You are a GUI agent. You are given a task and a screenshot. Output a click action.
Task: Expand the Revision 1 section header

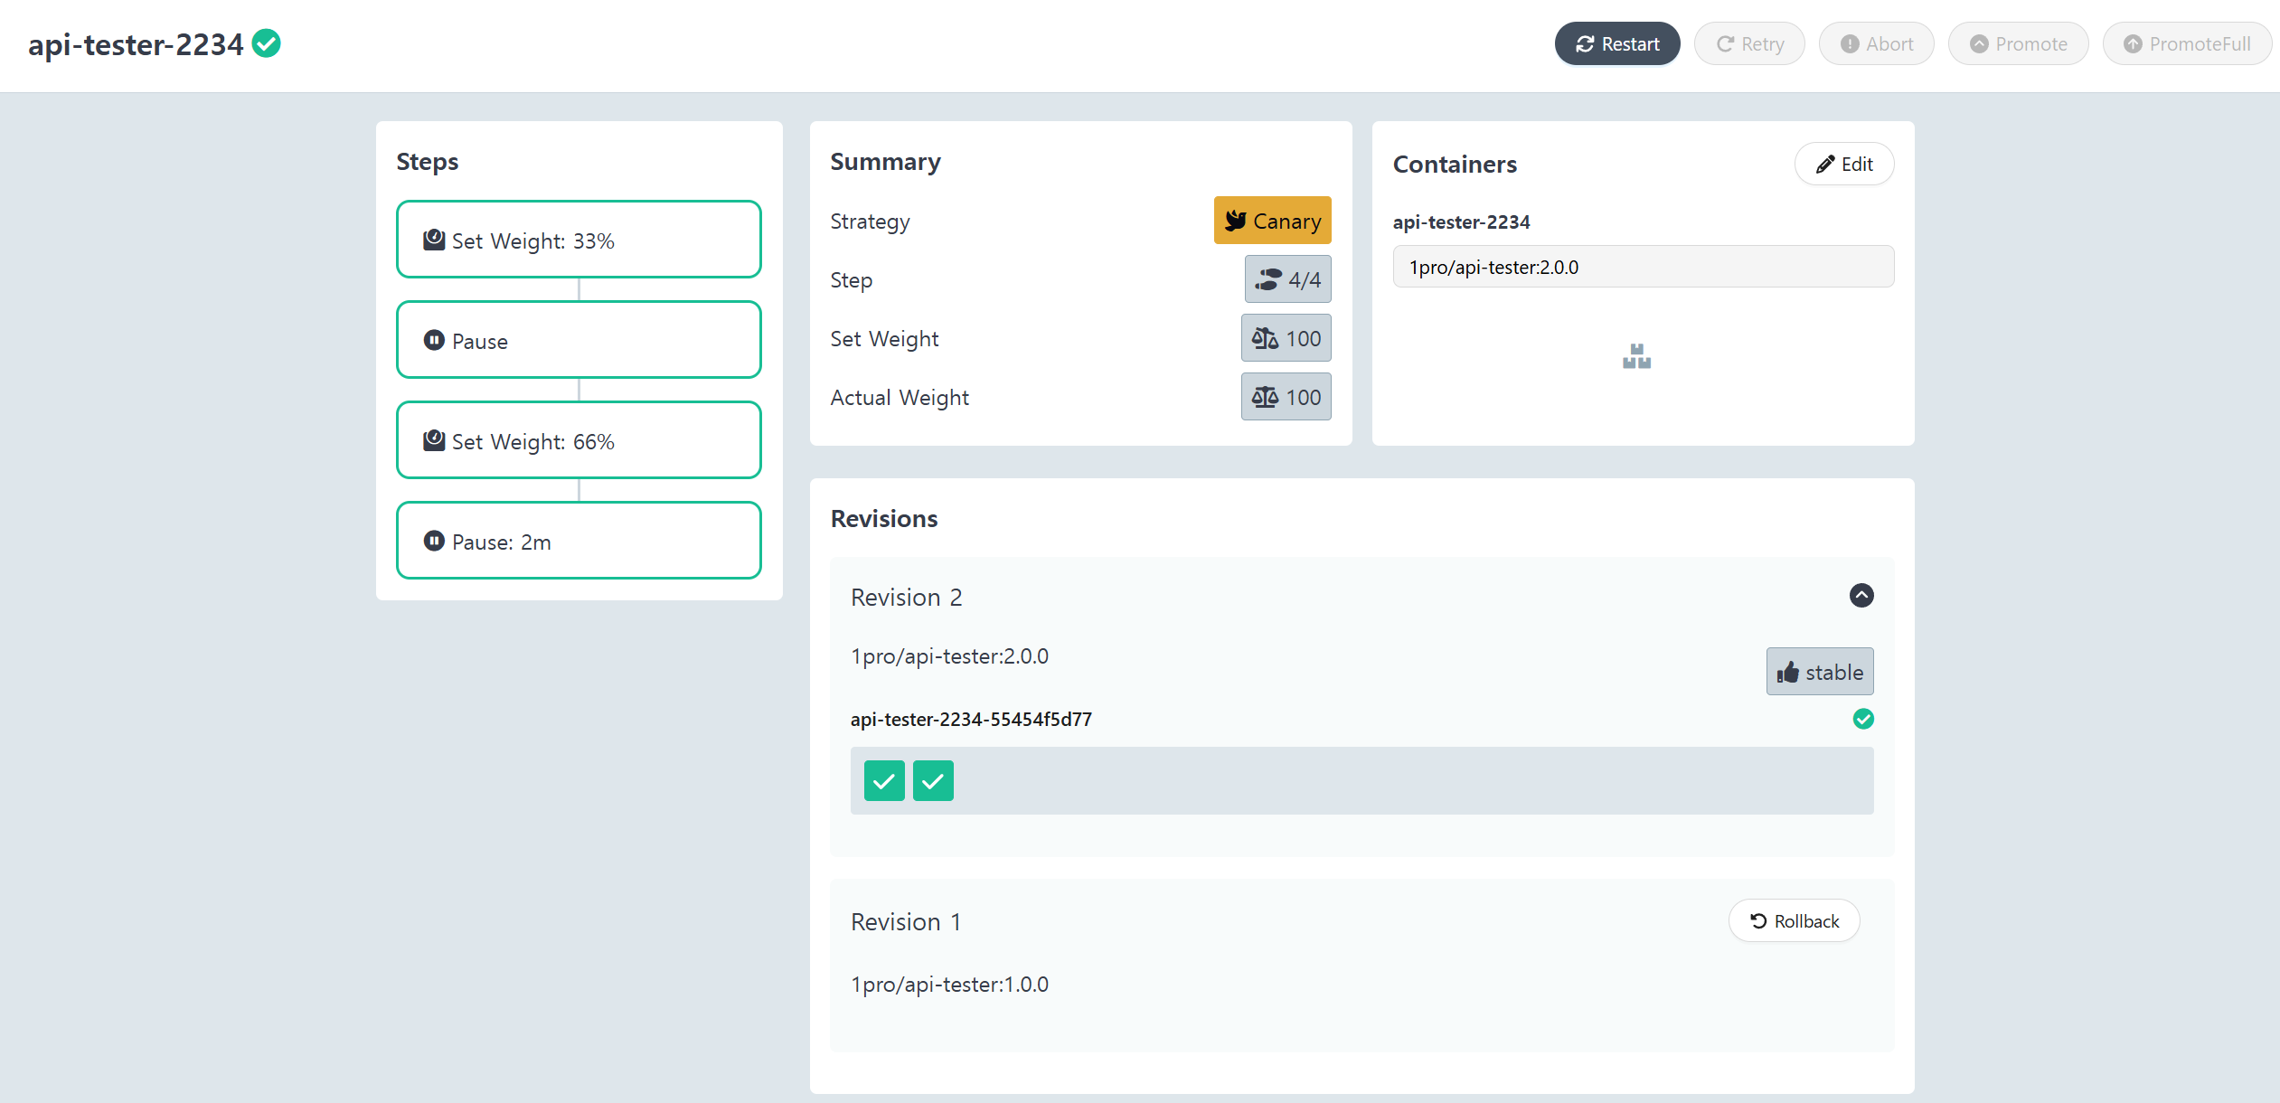pyautogui.click(x=906, y=921)
